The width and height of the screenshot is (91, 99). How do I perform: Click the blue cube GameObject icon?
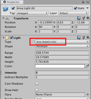tap(5, 9)
